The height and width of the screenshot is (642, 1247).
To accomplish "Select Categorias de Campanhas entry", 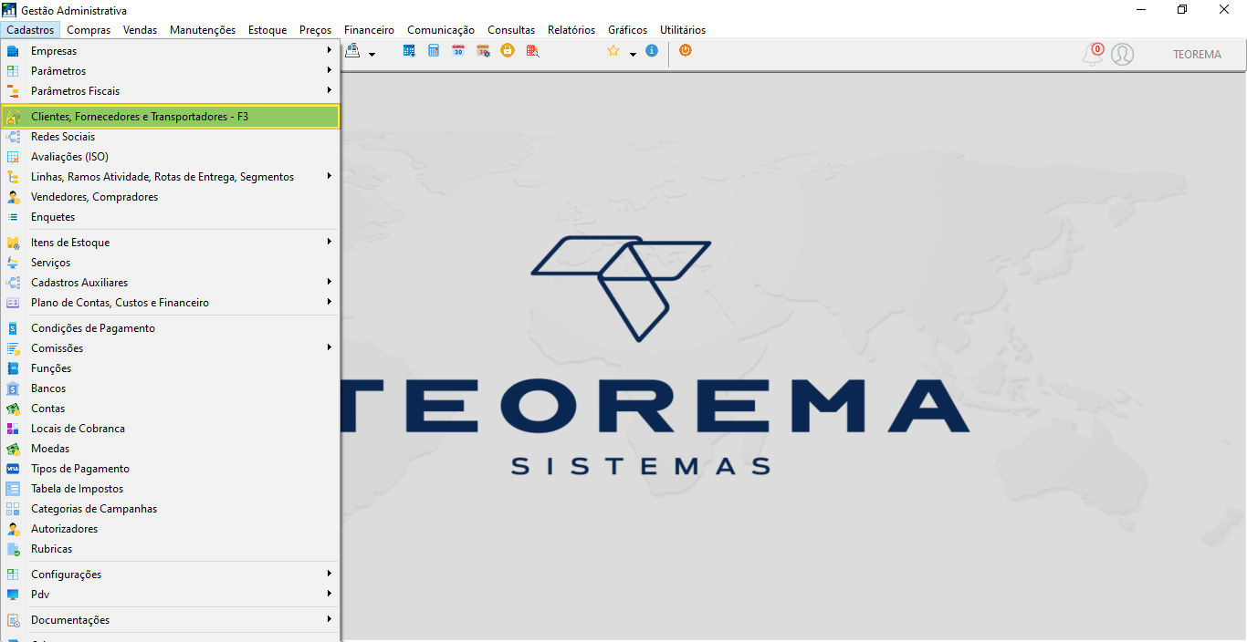I will tap(171, 509).
